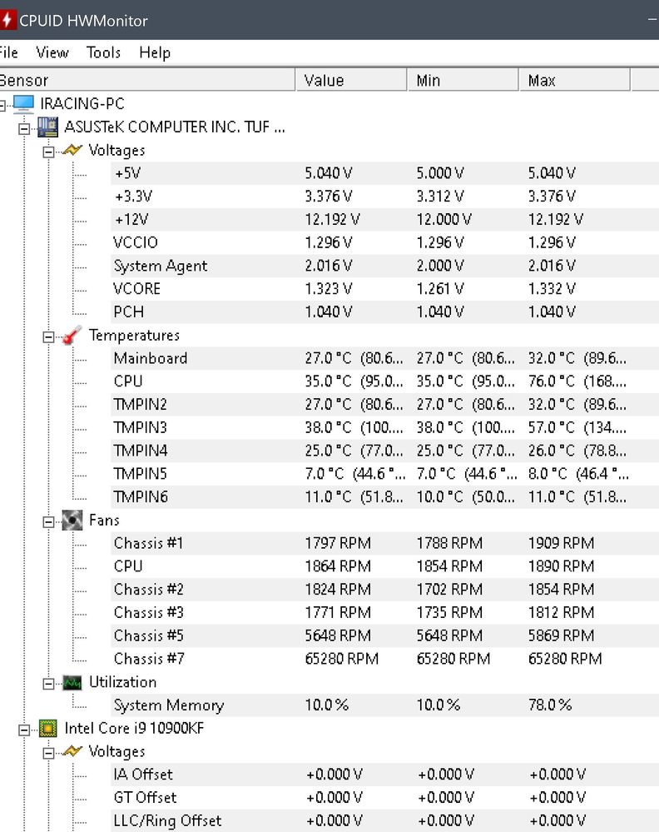The image size is (659, 832).
Task: Select the Chassis #7 fan row
Action: click(384, 659)
